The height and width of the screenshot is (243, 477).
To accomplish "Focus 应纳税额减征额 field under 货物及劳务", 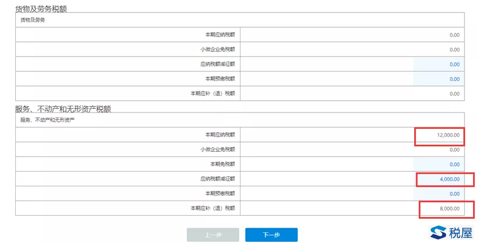I will pyautogui.click(x=439, y=64).
